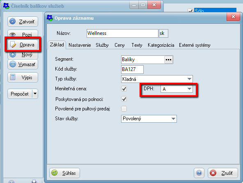Viewport: 243px width, 183px height.
Task: Switch to the Nastavenie tab
Action: pos(80,45)
